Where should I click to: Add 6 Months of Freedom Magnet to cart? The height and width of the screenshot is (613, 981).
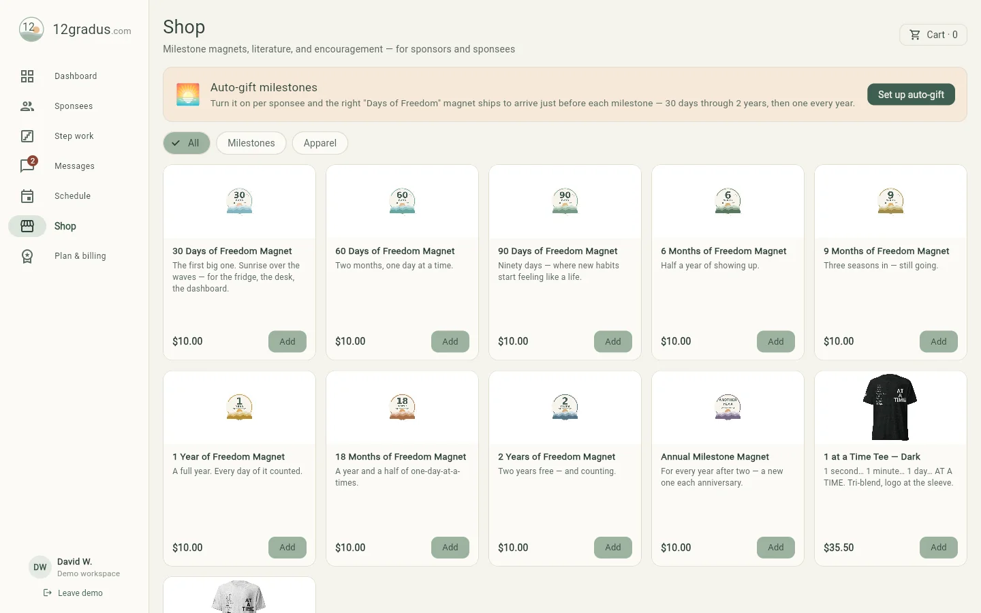[x=776, y=341]
